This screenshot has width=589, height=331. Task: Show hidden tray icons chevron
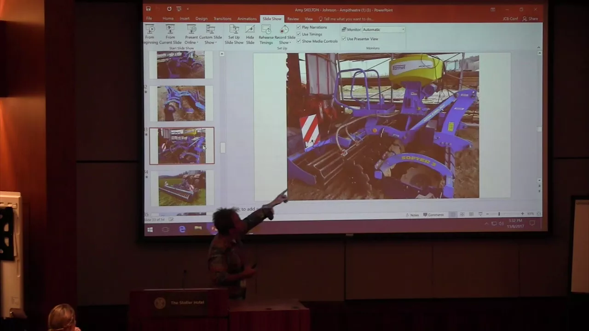[486, 224]
